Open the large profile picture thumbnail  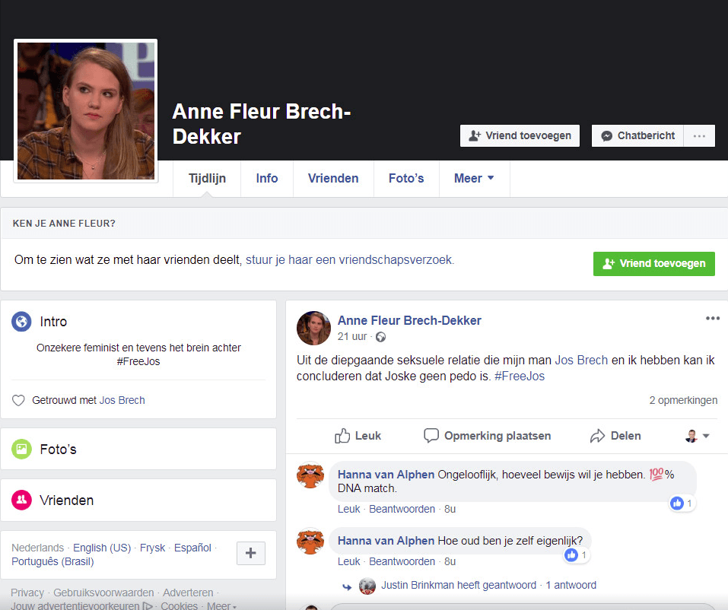tap(86, 111)
